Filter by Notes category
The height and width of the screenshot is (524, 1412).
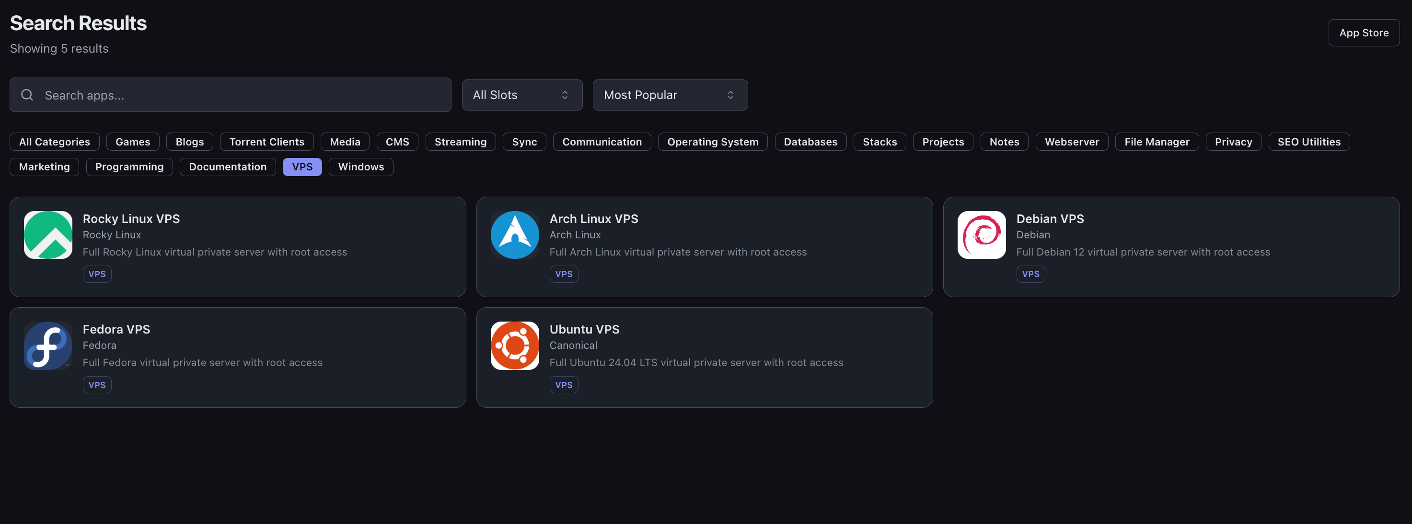[1004, 142]
